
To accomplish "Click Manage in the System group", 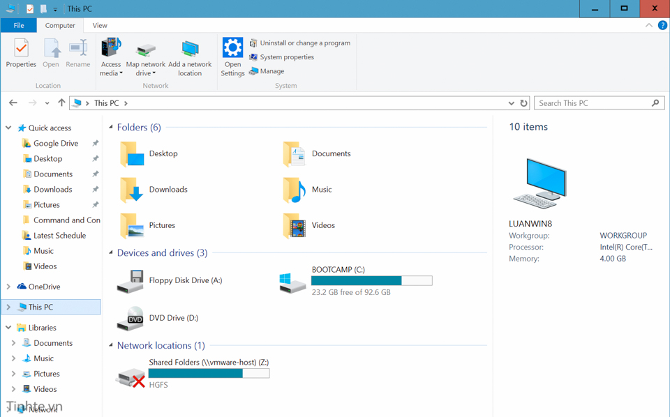I will [x=267, y=71].
